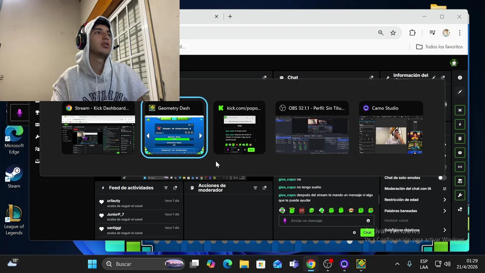Click JuniorP_7 in activity feed
This screenshot has height=273, width=485.
click(116, 214)
